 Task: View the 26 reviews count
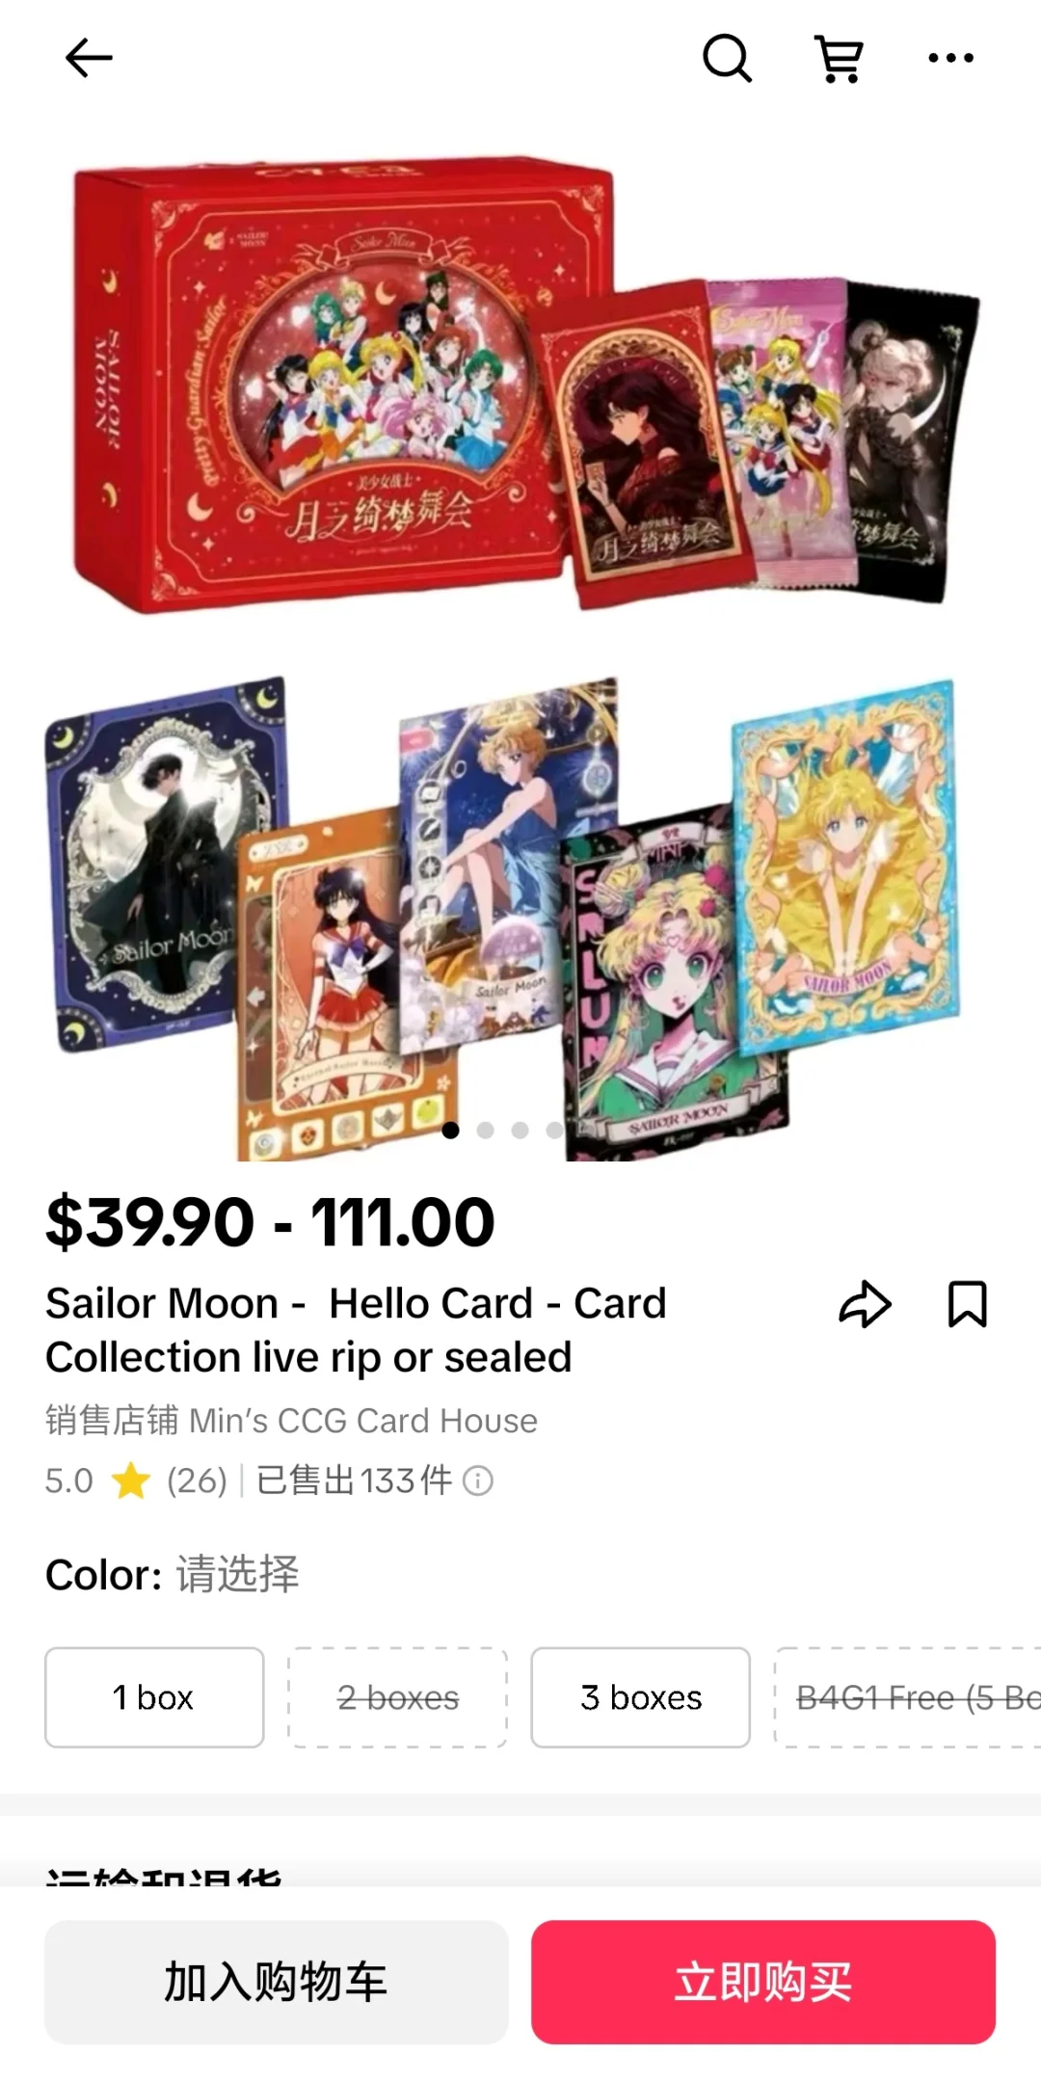[x=197, y=1480]
